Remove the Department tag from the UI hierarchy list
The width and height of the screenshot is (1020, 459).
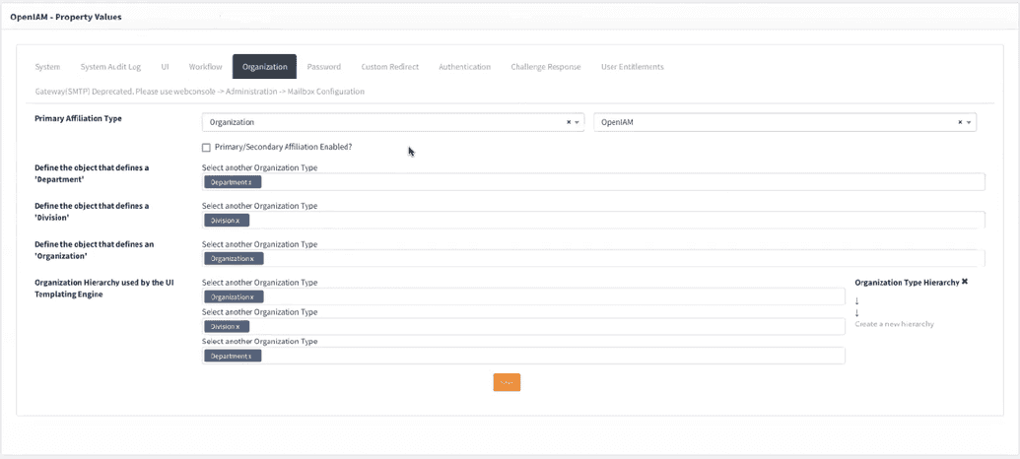point(250,356)
